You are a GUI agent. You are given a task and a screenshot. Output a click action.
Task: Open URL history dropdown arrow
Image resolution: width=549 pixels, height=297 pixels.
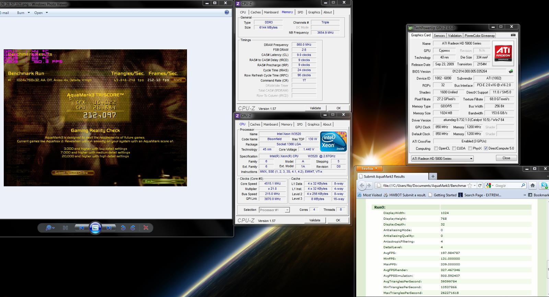(475, 185)
